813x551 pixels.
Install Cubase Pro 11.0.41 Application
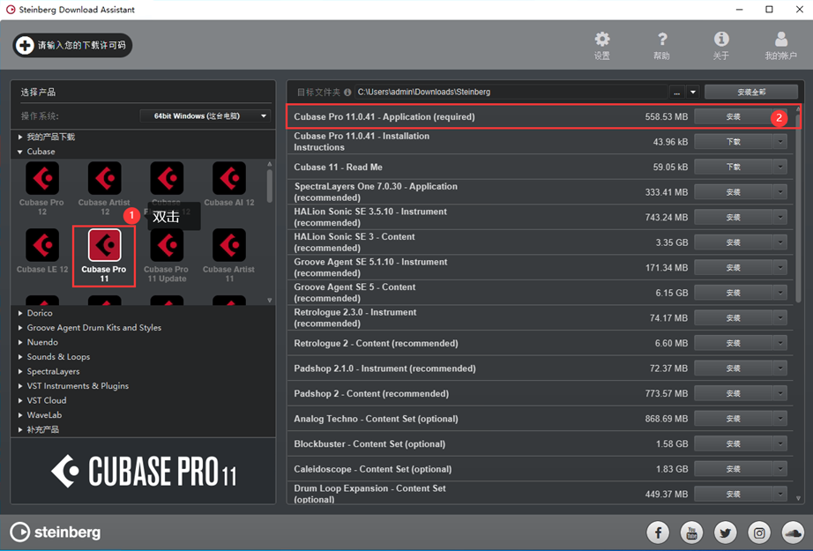733,116
